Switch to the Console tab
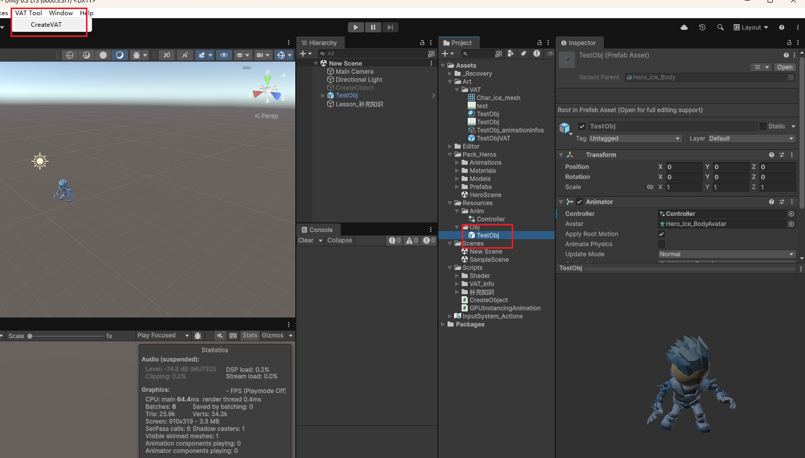This screenshot has width=805, height=458. [x=318, y=230]
